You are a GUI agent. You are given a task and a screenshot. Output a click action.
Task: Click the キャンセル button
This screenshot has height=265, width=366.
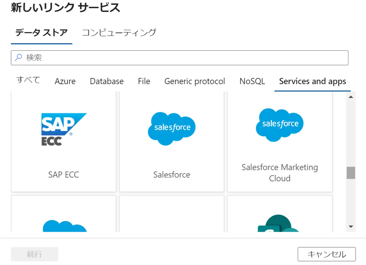[x=327, y=254]
